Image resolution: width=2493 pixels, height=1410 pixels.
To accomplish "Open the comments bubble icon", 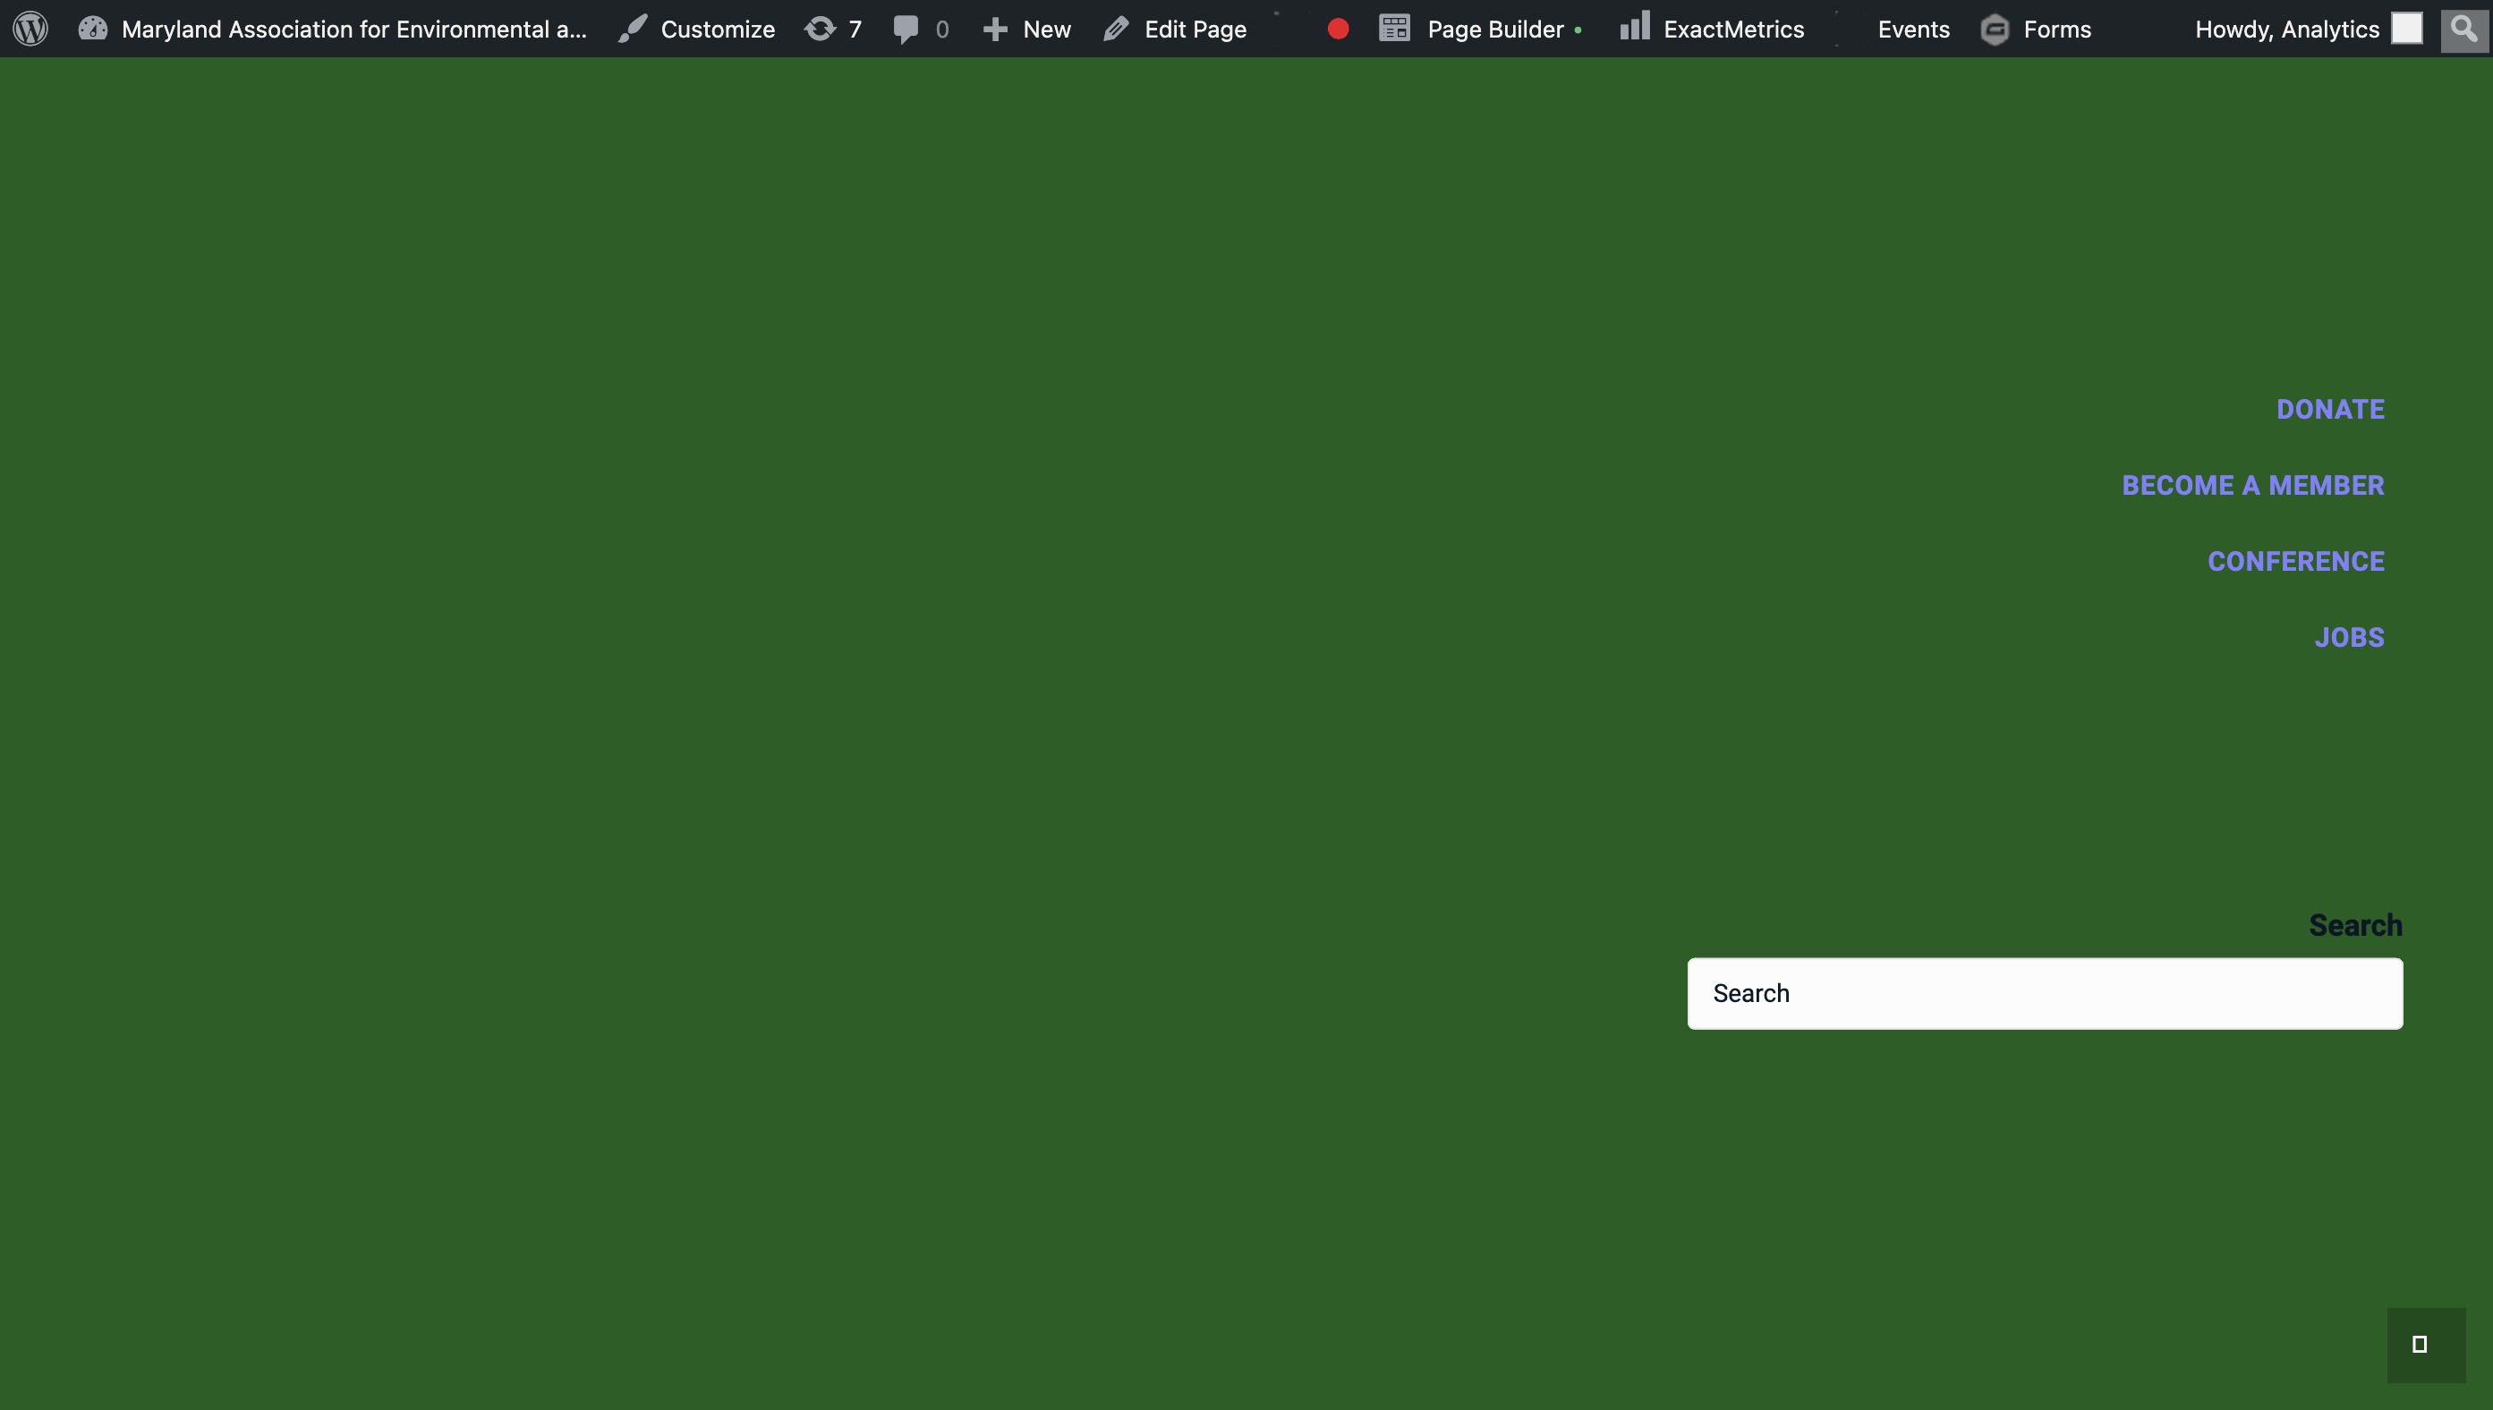I will 920,29.
